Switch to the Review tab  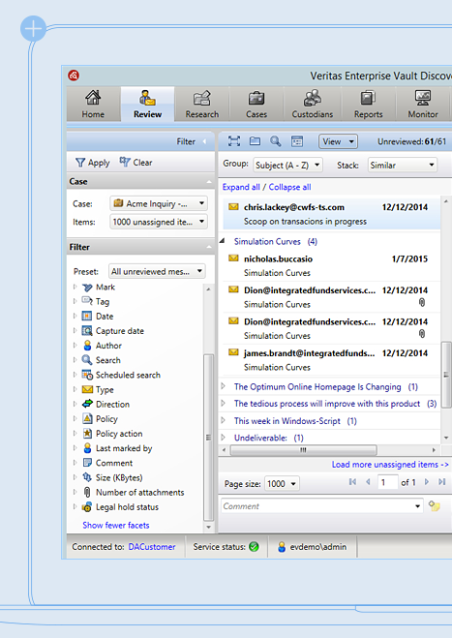147,105
